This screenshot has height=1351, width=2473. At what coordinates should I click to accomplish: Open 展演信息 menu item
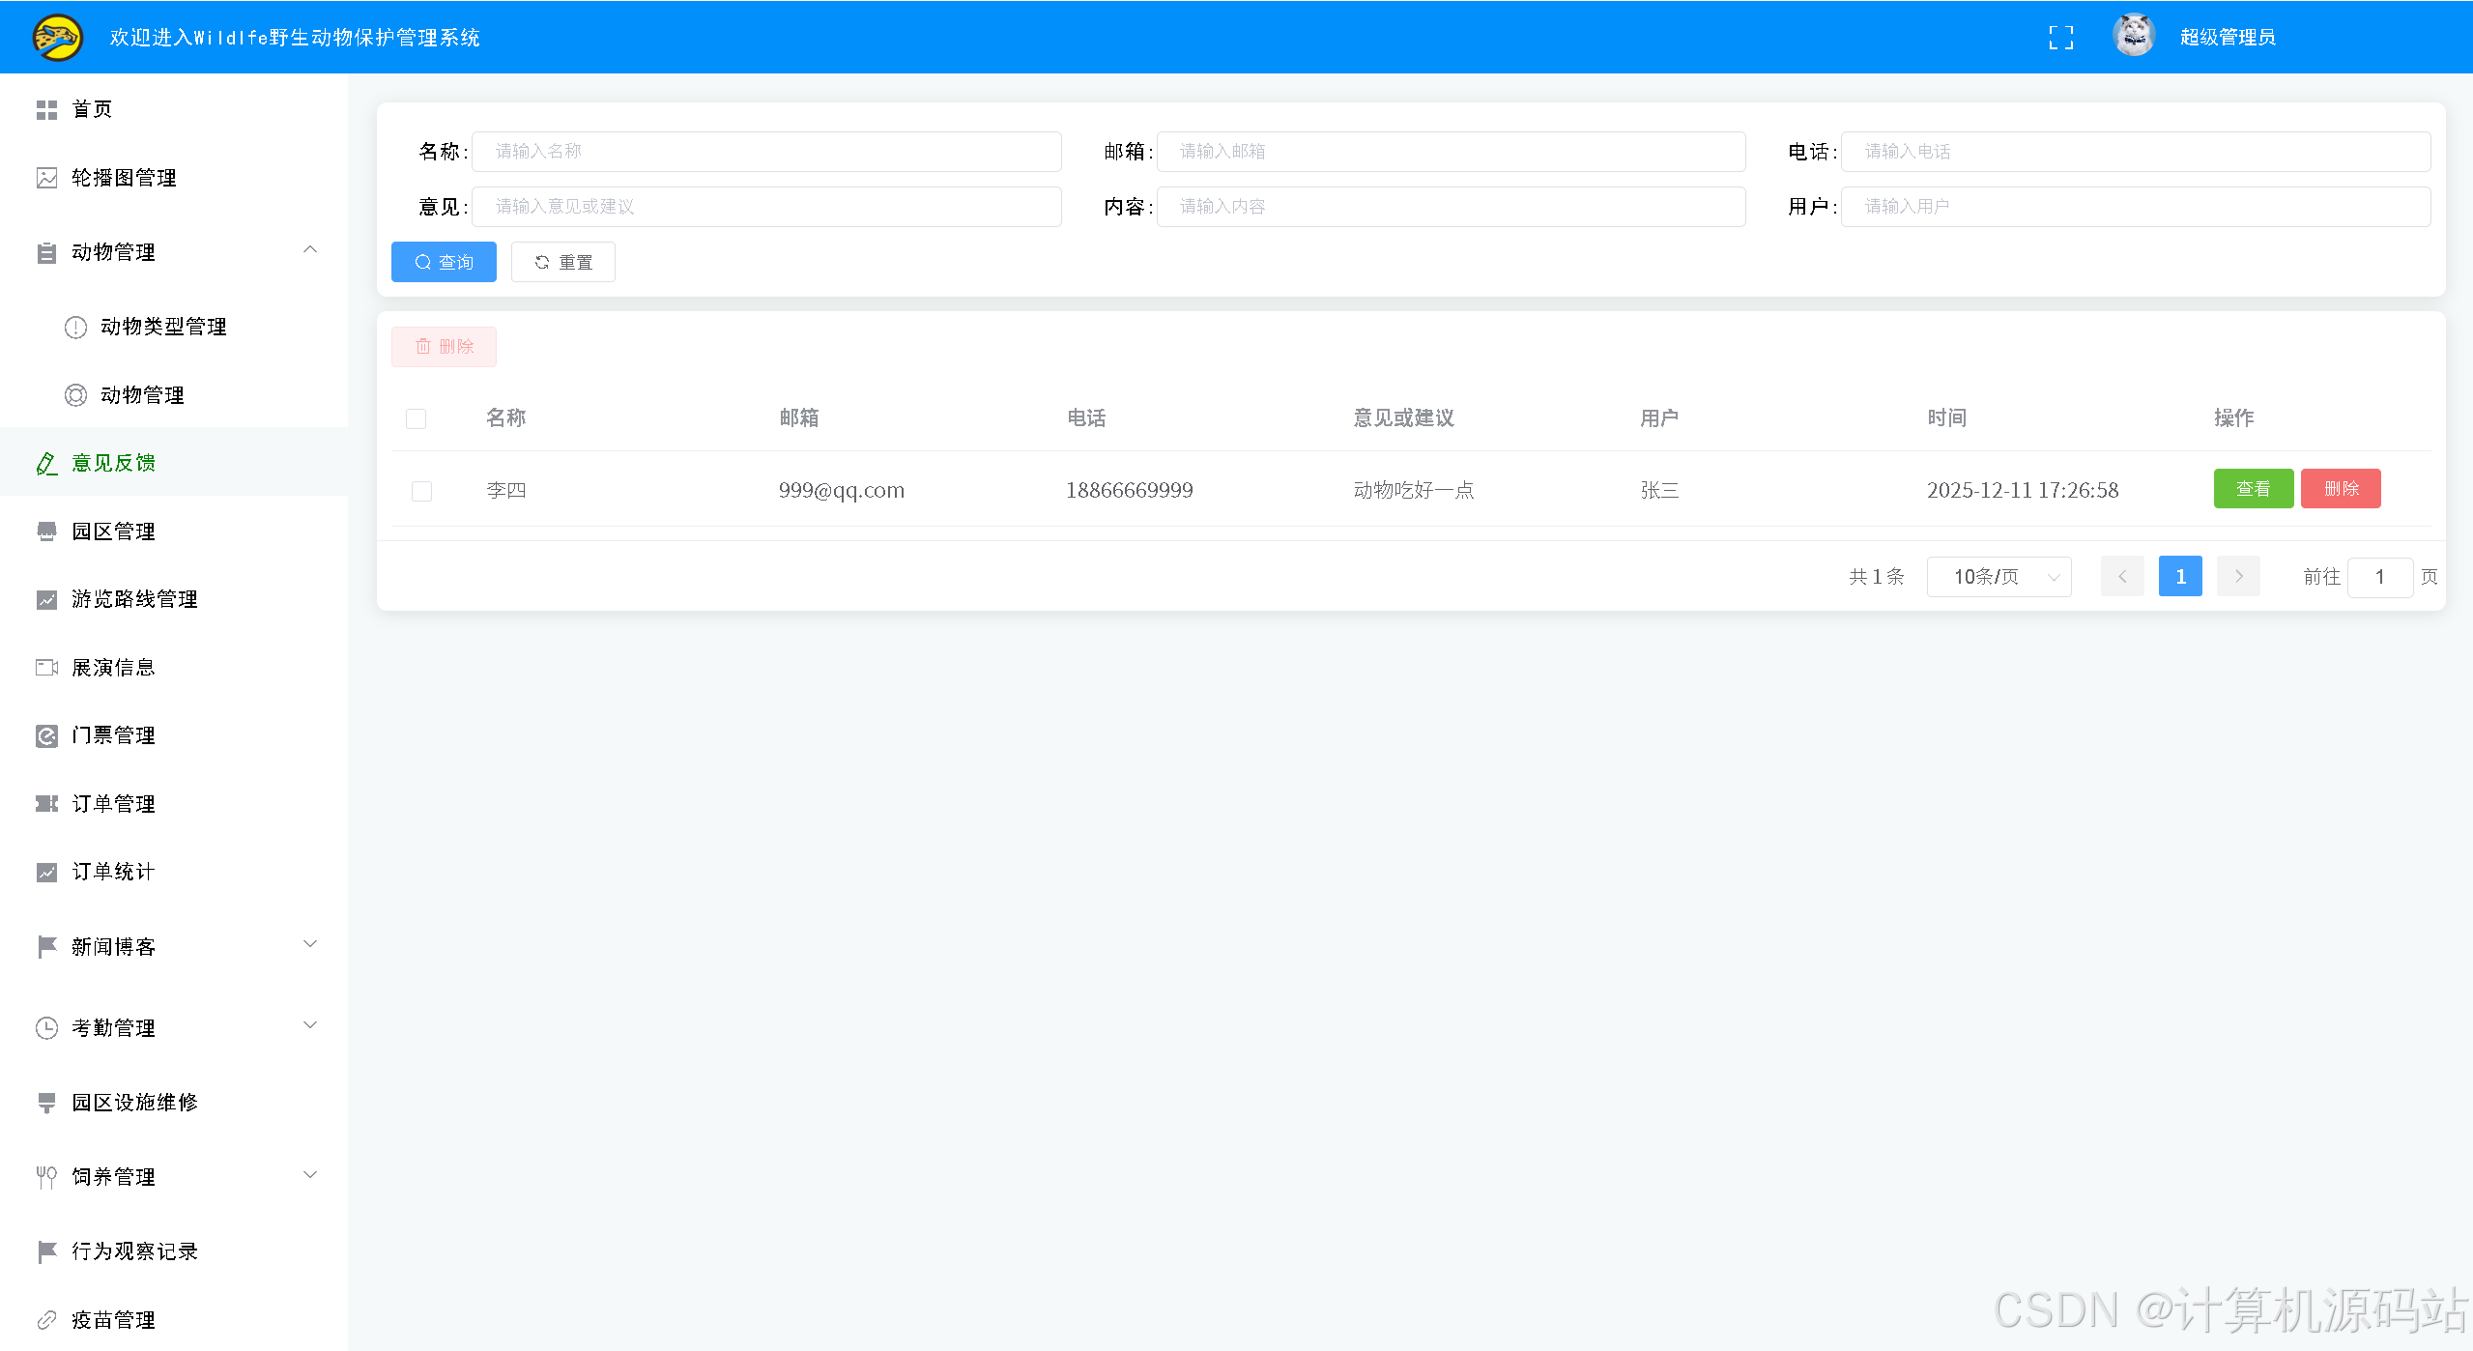(174, 668)
